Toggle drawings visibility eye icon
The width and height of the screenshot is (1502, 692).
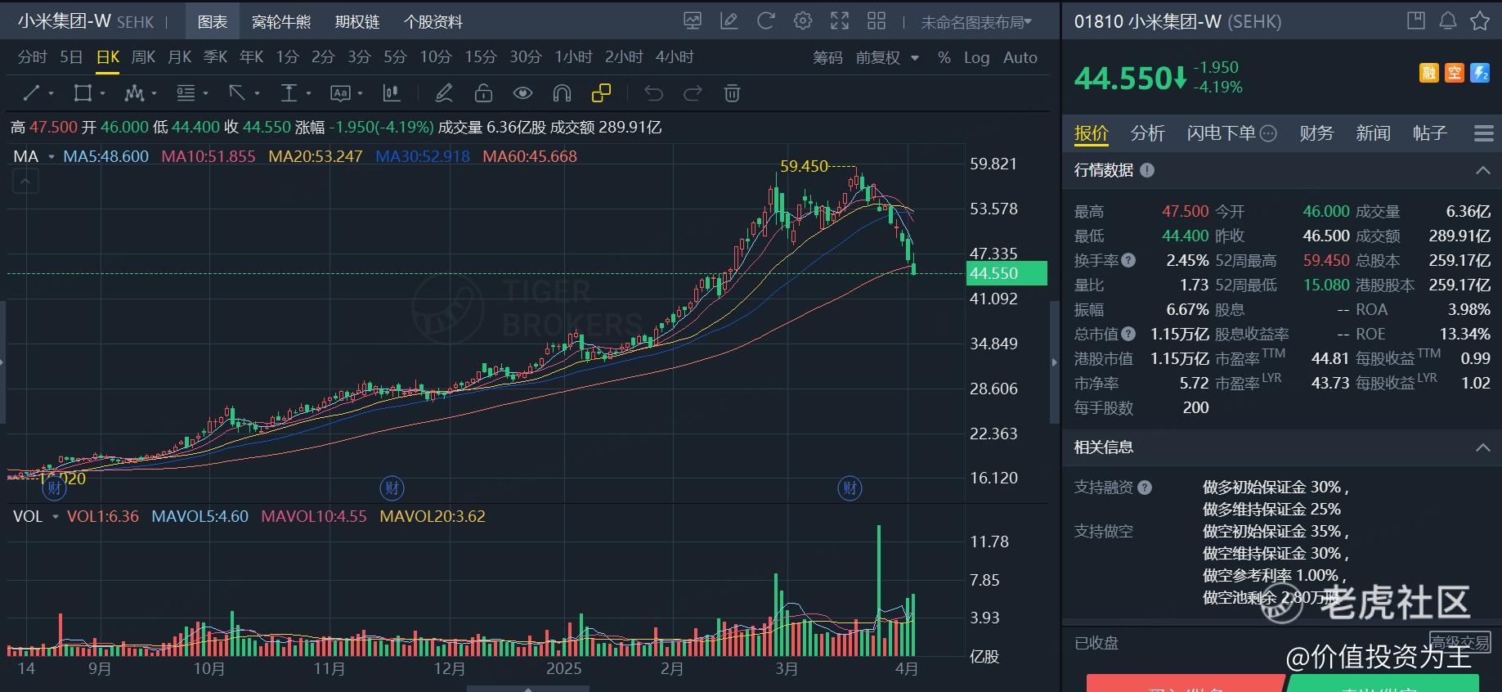point(522,93)
